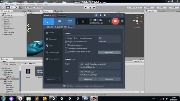
Task: Open Unity GameObject menu
Action: (20, 4)
